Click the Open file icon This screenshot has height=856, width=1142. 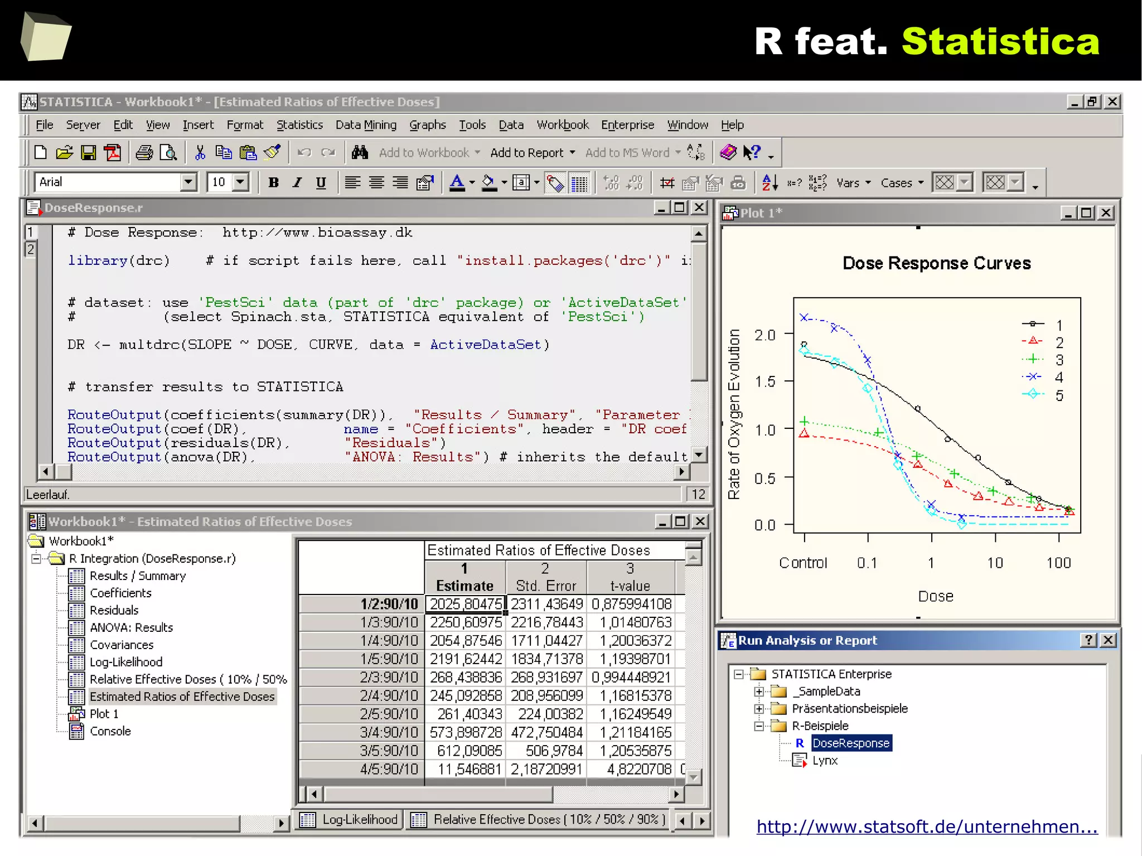tap(64, 152)
